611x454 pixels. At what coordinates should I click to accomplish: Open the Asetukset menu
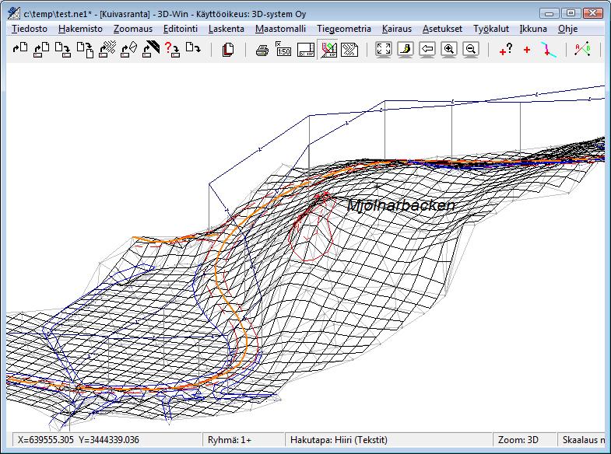(x=442, y=29)
